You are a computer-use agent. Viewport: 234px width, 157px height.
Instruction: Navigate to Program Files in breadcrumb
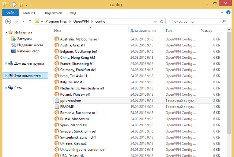point(56,22)
